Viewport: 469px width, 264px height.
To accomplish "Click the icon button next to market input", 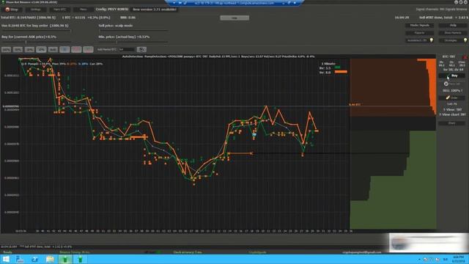I will 141,49.
